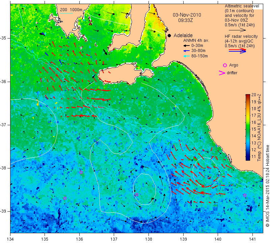The image size is (270, 243).
Task: Click the cyan 80-150m arrow legend icon
Action: pos(187,56)
